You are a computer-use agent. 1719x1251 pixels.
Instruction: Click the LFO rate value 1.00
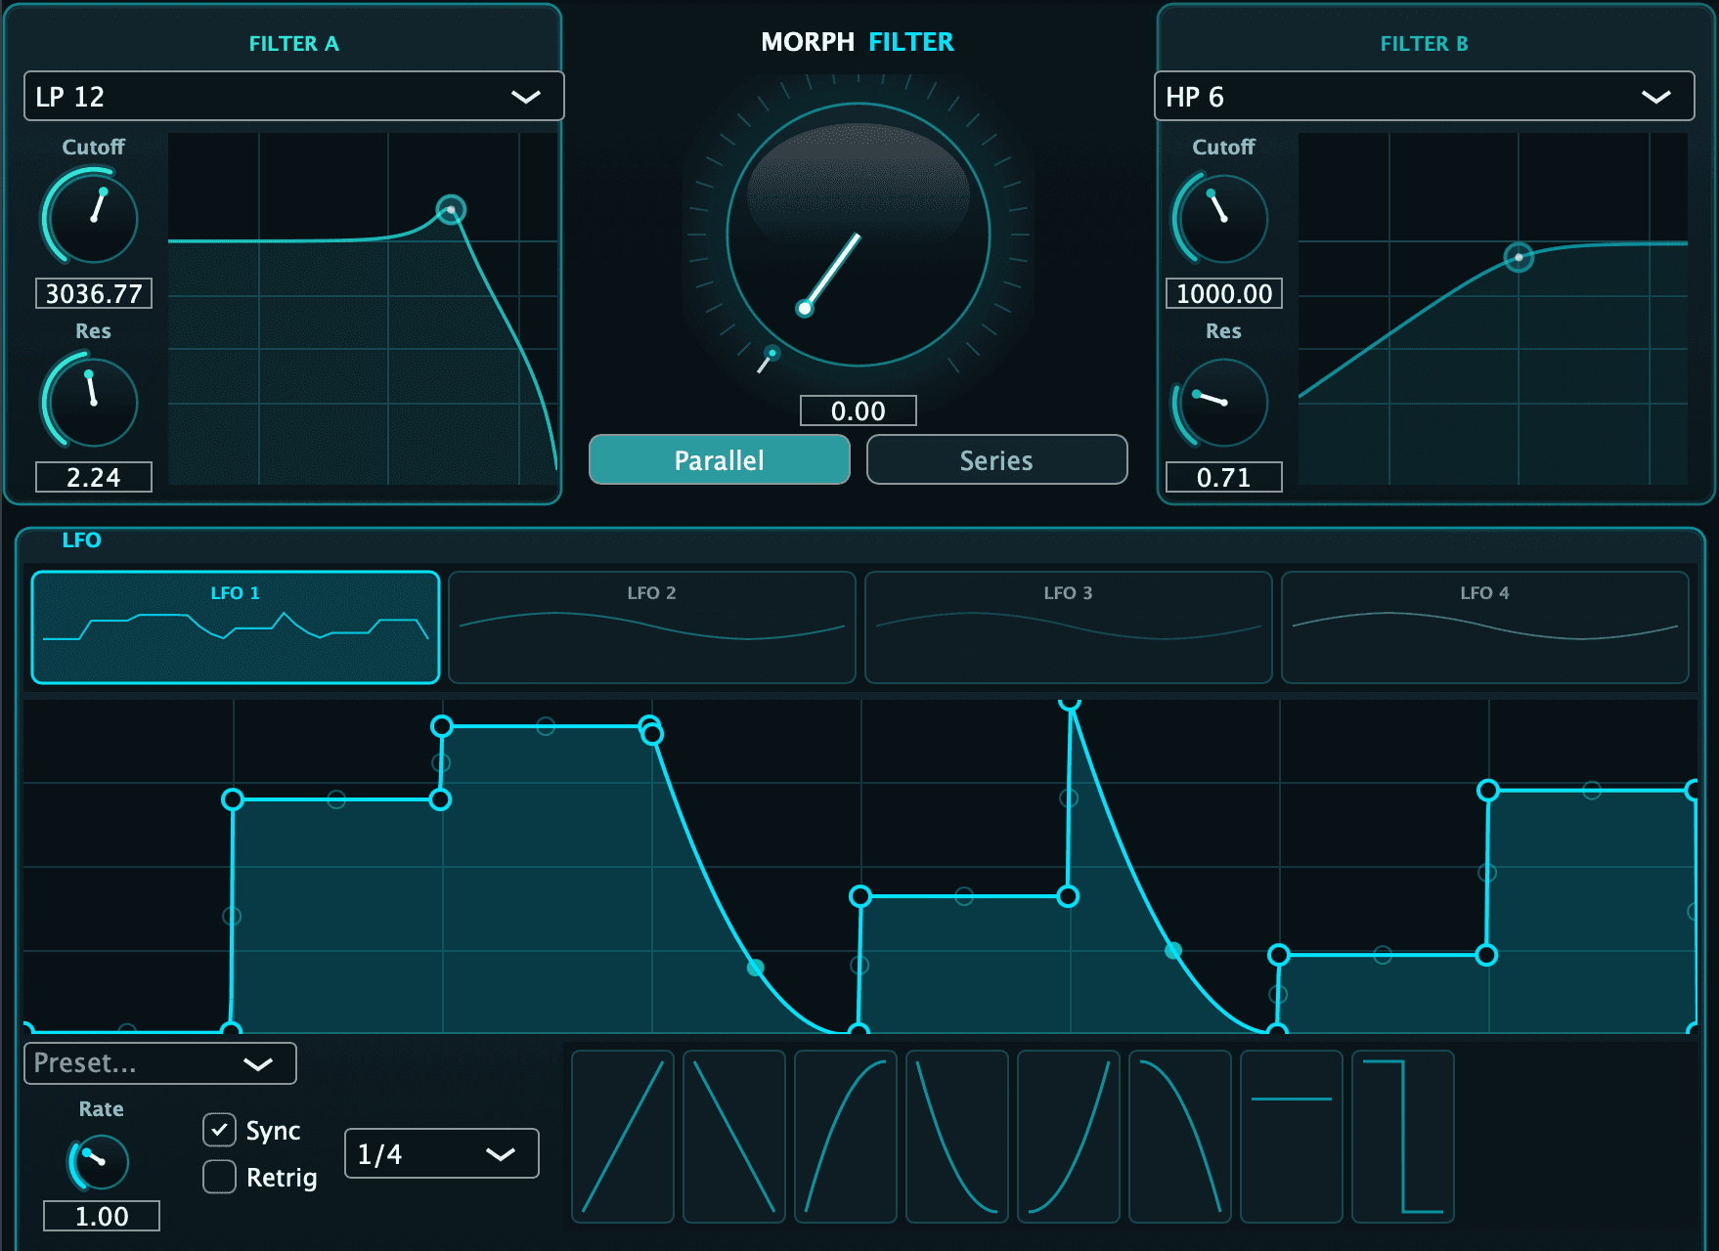click(x=102, y=1216)
